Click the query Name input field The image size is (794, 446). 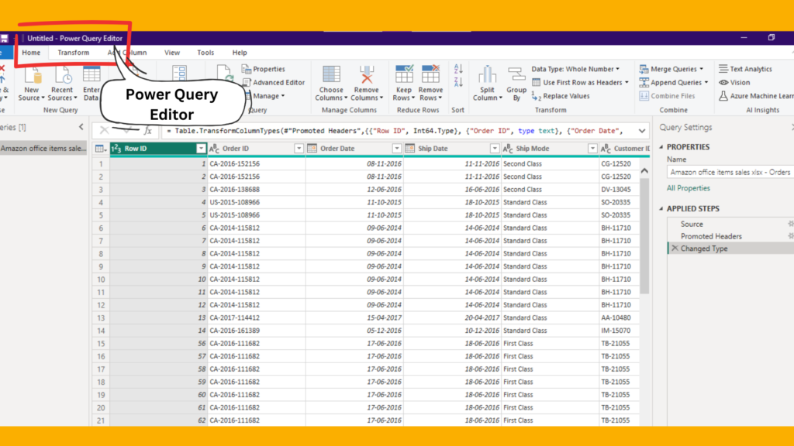730,172
